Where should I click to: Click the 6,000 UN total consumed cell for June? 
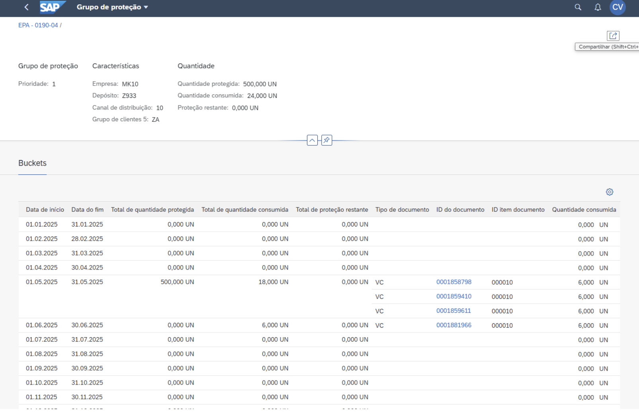(x=275, y=325)
